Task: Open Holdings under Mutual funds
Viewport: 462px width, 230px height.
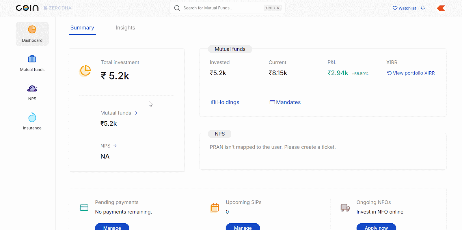Action: tap(225, 102)
